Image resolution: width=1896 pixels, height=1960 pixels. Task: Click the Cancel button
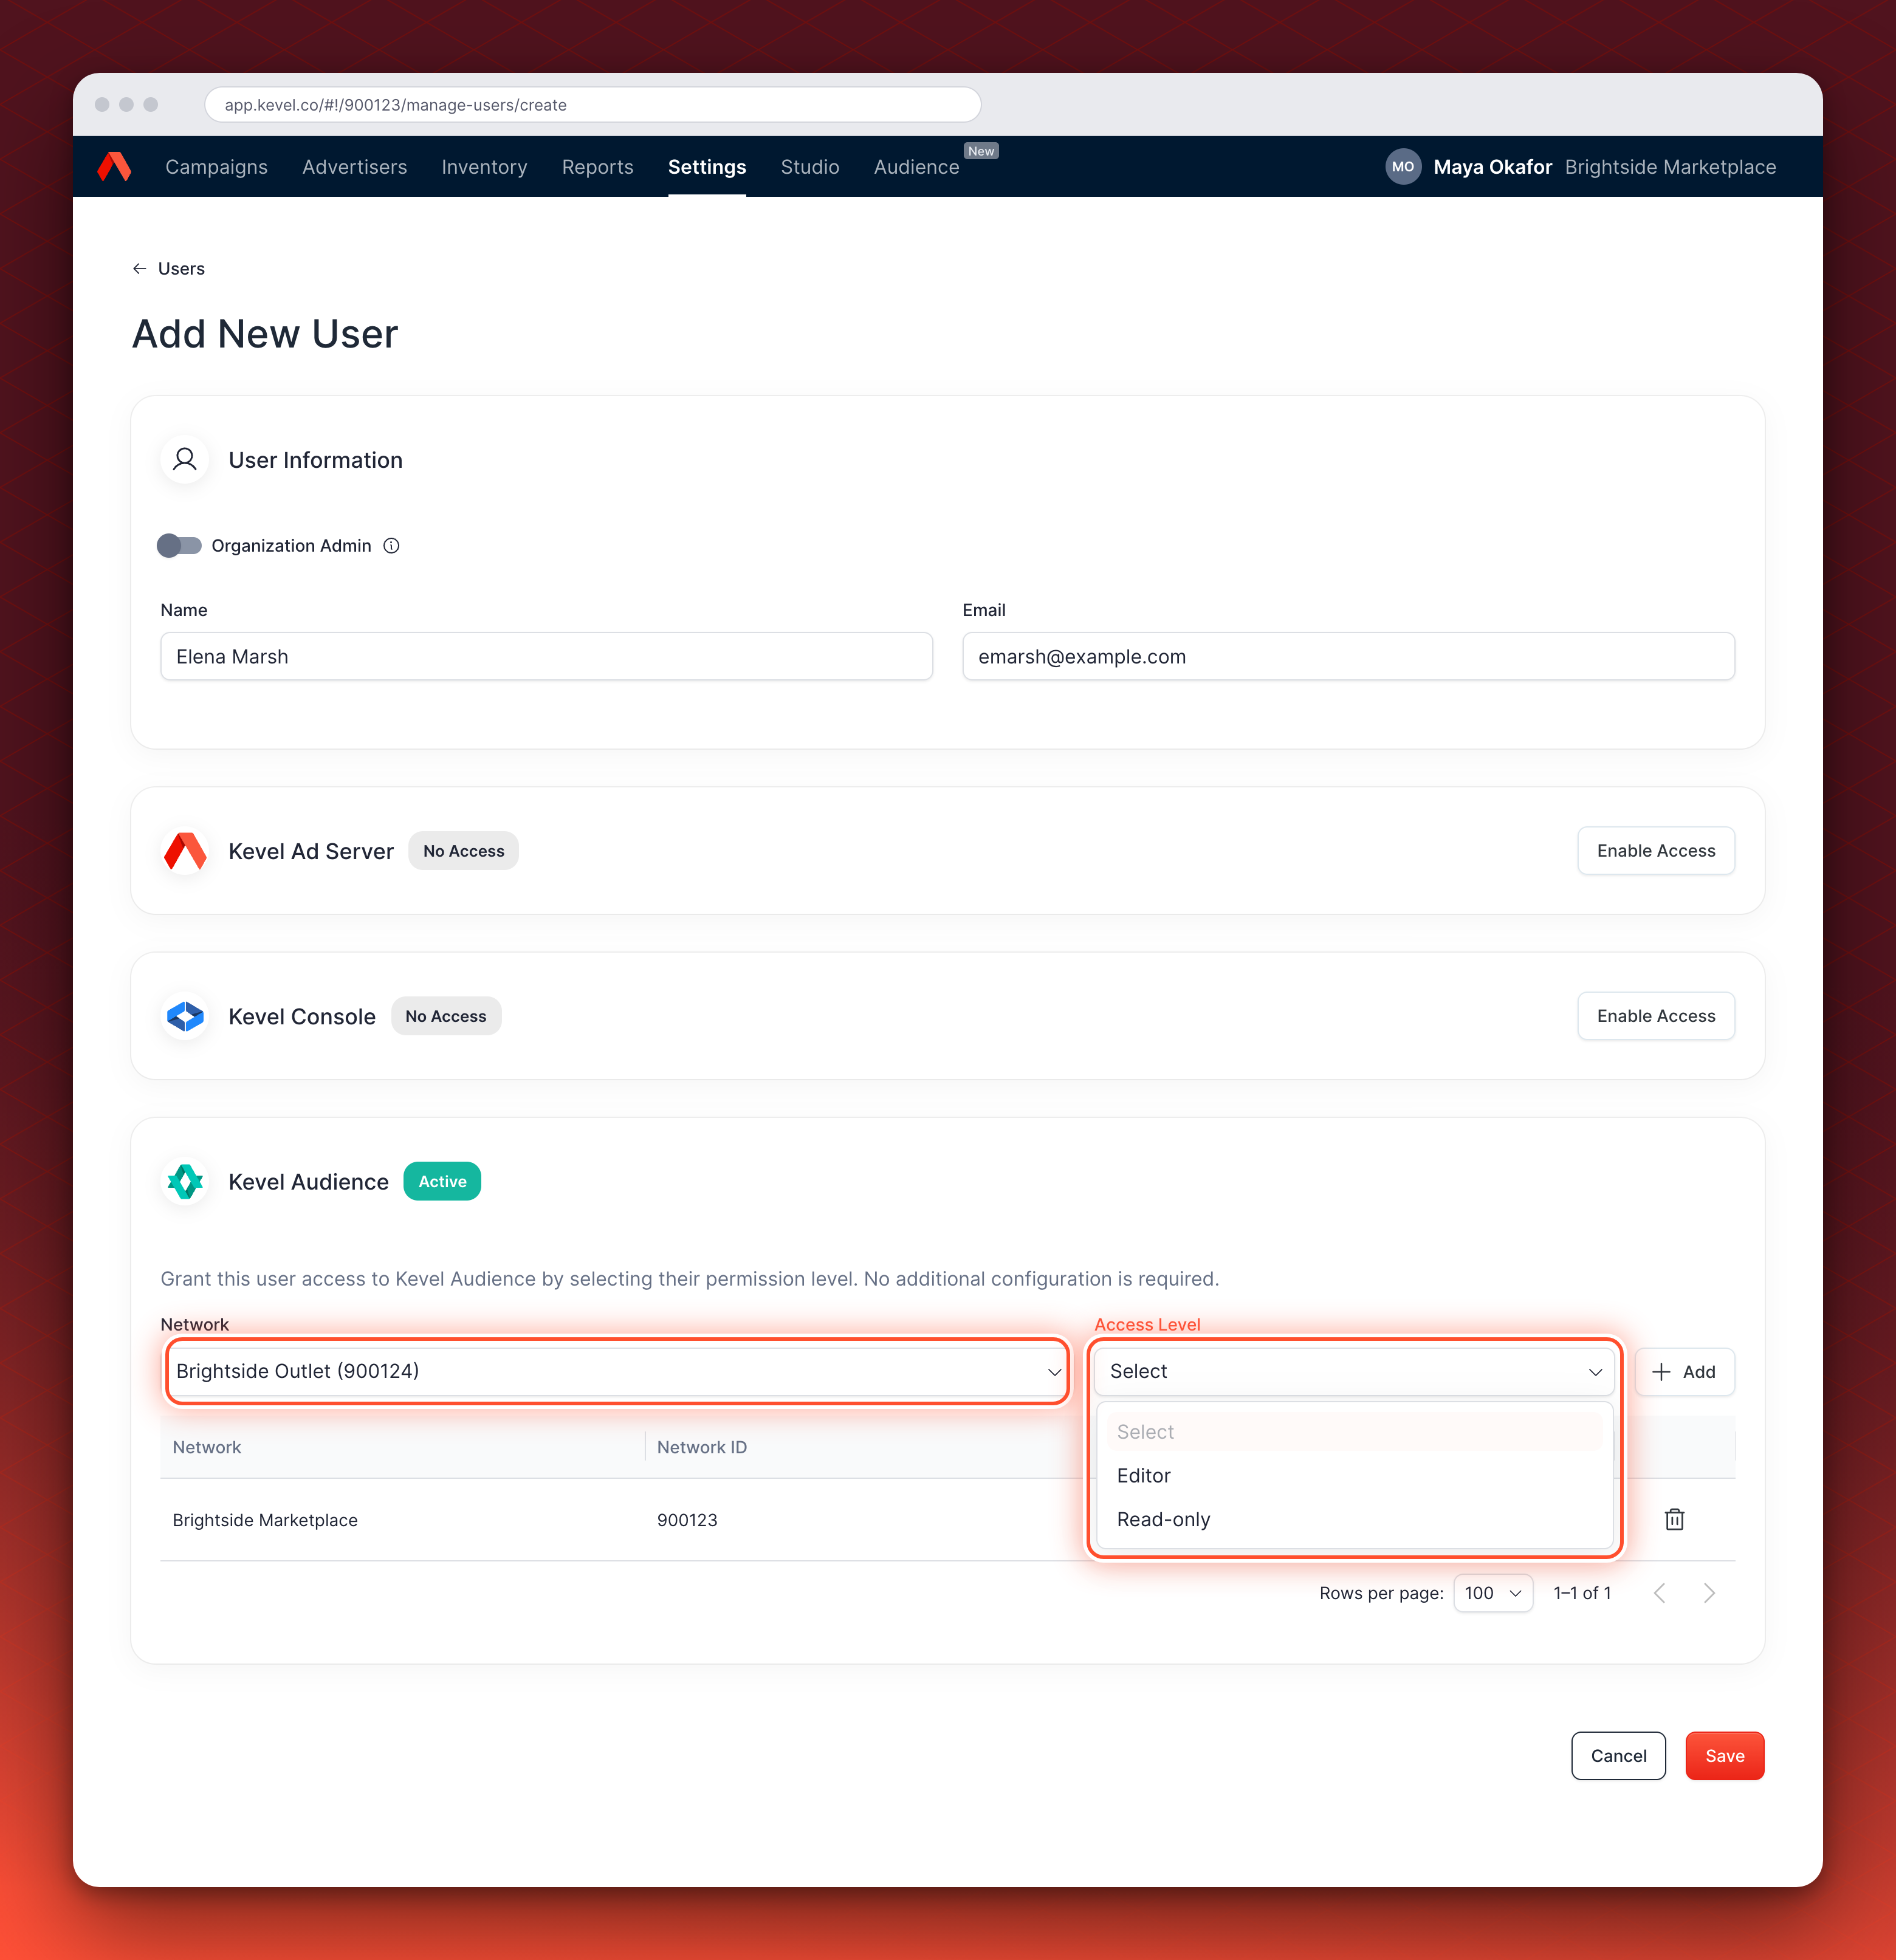pyautogui.click(x=1618, y=1756)
